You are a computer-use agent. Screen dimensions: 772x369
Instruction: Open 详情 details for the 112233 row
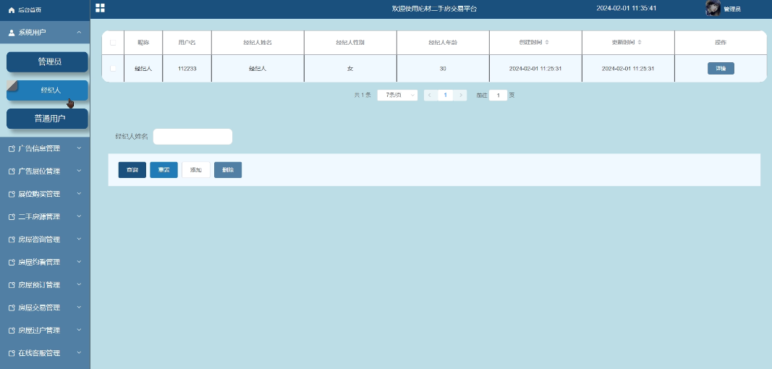point(721,69)
